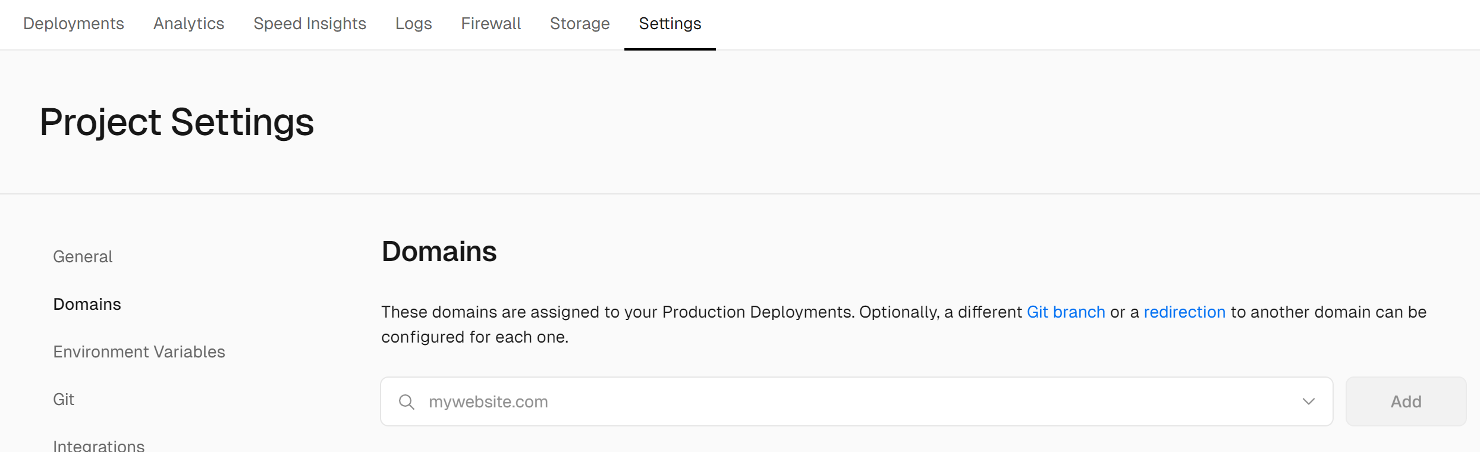Expand the domain input dropdown chevron
This screenshot has height=452, width=1480.
pos(1308,402)
